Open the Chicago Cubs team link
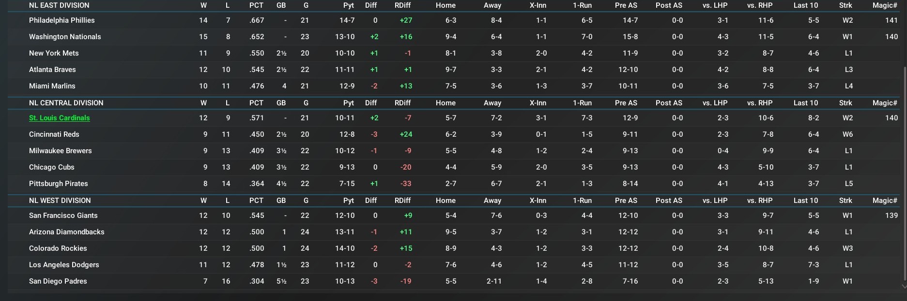Image resolution: width=907 pixels, height=301 pixels. coord(51,167)
